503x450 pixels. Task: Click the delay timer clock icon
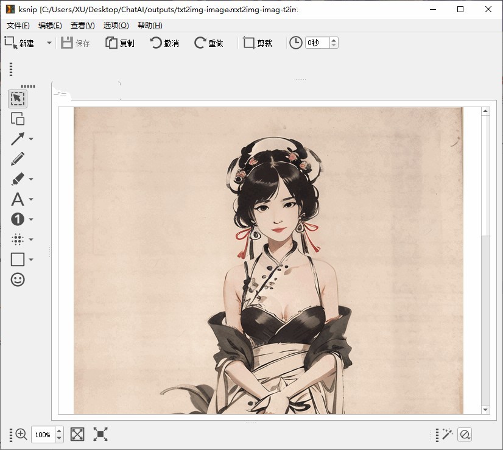point(295,43)
